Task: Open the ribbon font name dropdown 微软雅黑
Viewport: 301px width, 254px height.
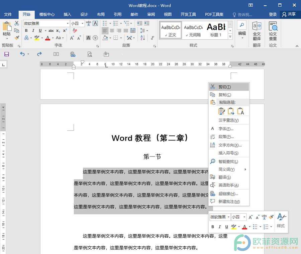Action: [68, 23]
